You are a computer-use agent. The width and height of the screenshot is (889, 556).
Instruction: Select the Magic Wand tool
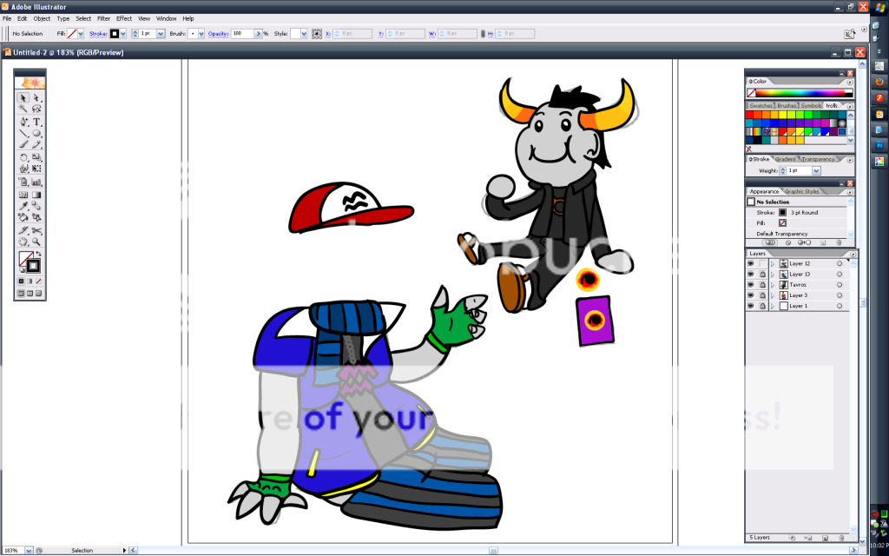coord(24,109)
